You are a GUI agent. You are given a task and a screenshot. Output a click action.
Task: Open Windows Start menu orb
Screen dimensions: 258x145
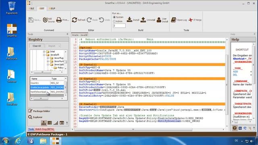[5, 141]
